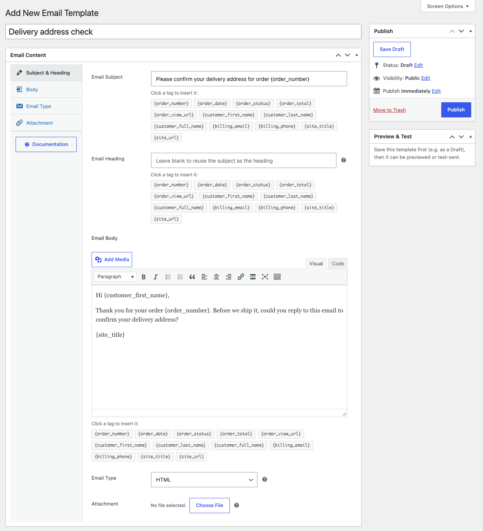Viewport: 483px width, 531px height.
Task: Move Preview & Test panel up
Action: tap(452, 136)
